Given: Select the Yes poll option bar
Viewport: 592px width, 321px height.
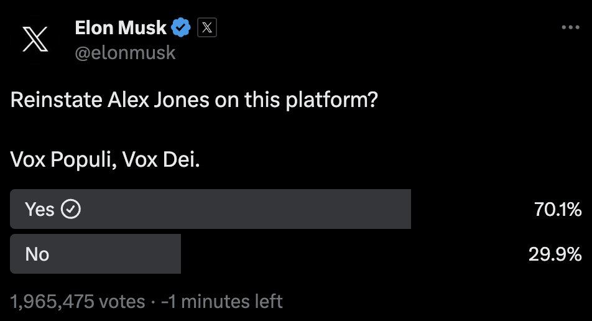Looking at the screenshot, I should [x=210, y=209].
